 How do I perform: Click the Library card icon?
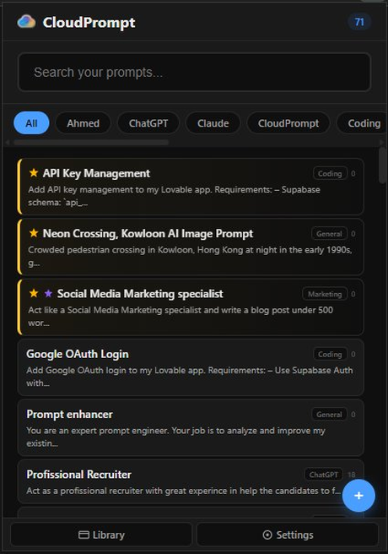point(84,535)
